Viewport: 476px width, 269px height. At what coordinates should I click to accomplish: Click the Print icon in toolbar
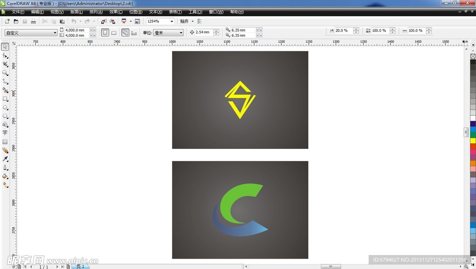coord(33,21)
